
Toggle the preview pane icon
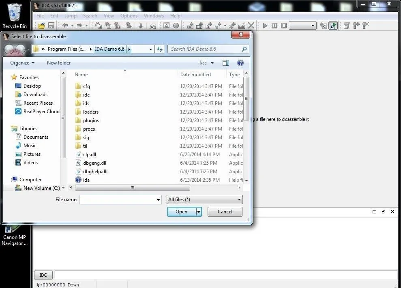(226, 63)
